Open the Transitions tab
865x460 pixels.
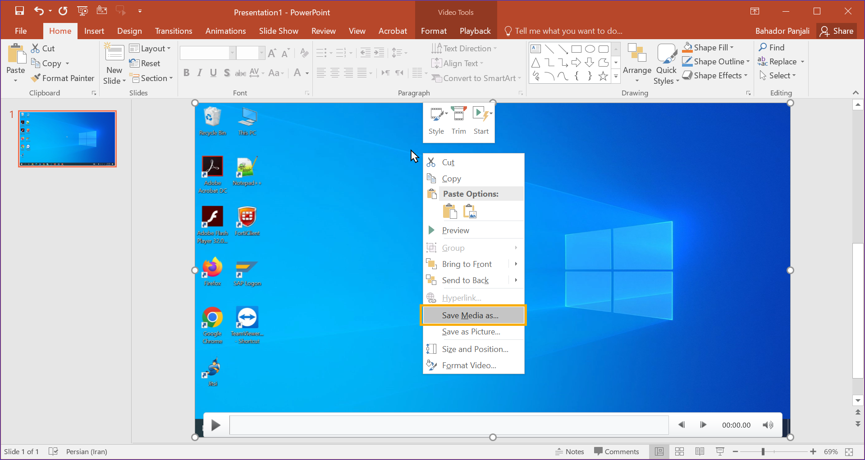click(174, 31)
